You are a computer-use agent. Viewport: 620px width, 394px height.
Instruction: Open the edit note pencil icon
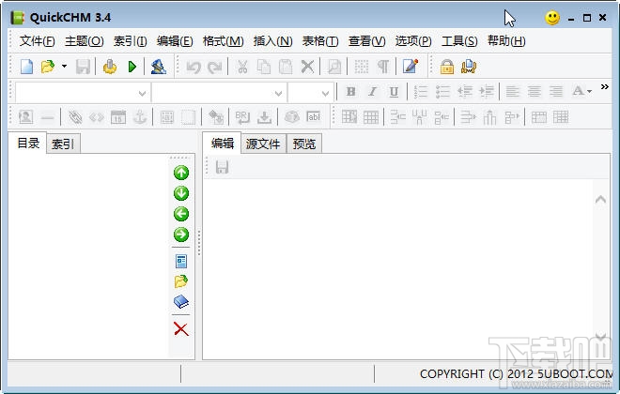tap(411, 67)
